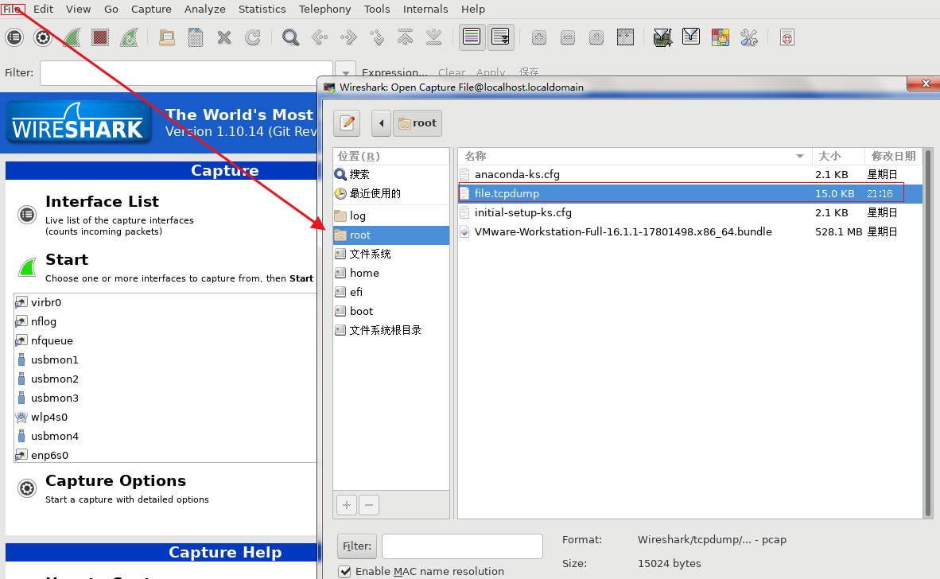Jump to first packet icon
This screenshot has width=940, height=579.
click(406, 37)
